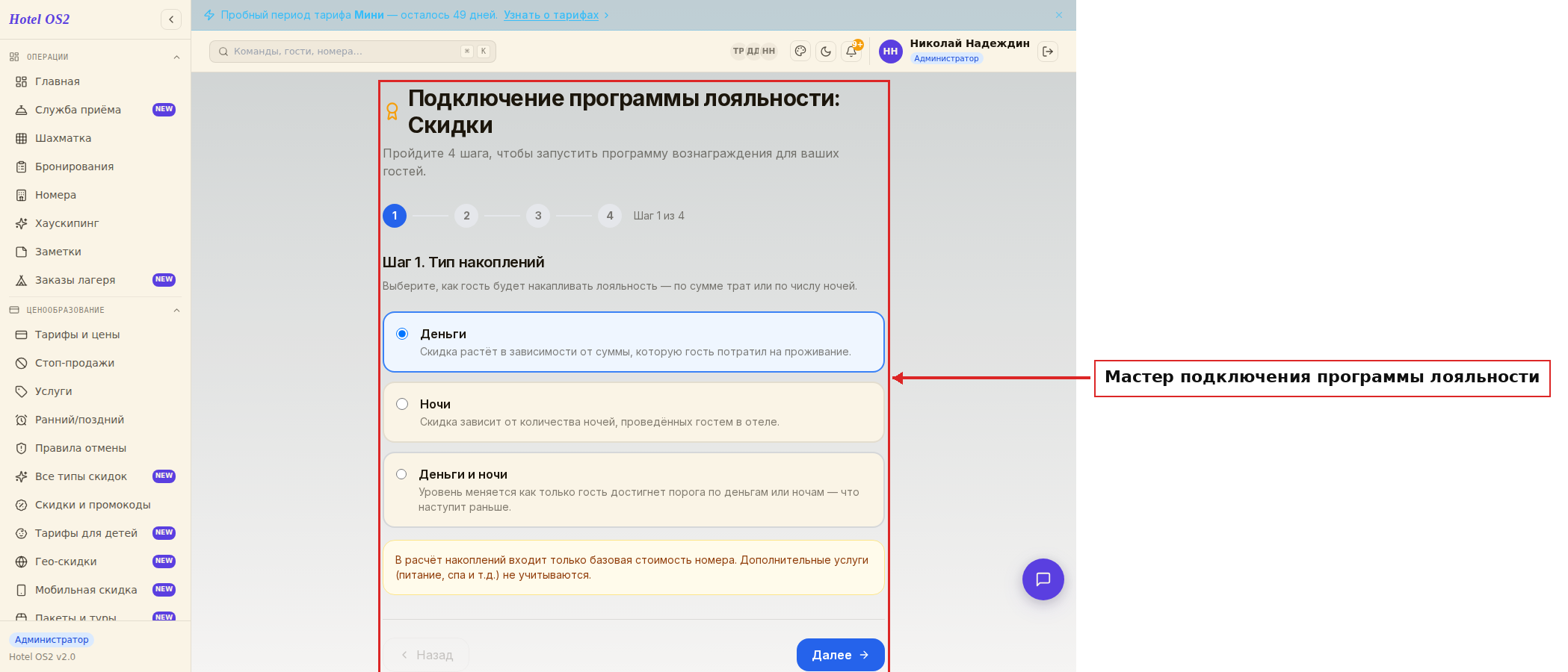This screenshot has width=1568, height=672.
Task: Click the Стоп-продажи ban icon
Action: click(21, 363)
